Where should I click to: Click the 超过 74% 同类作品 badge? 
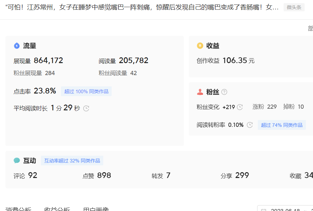click(282, 125)
